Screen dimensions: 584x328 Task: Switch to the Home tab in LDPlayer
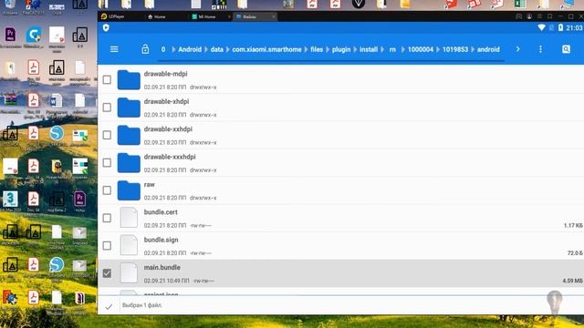(x=156, y=16)
